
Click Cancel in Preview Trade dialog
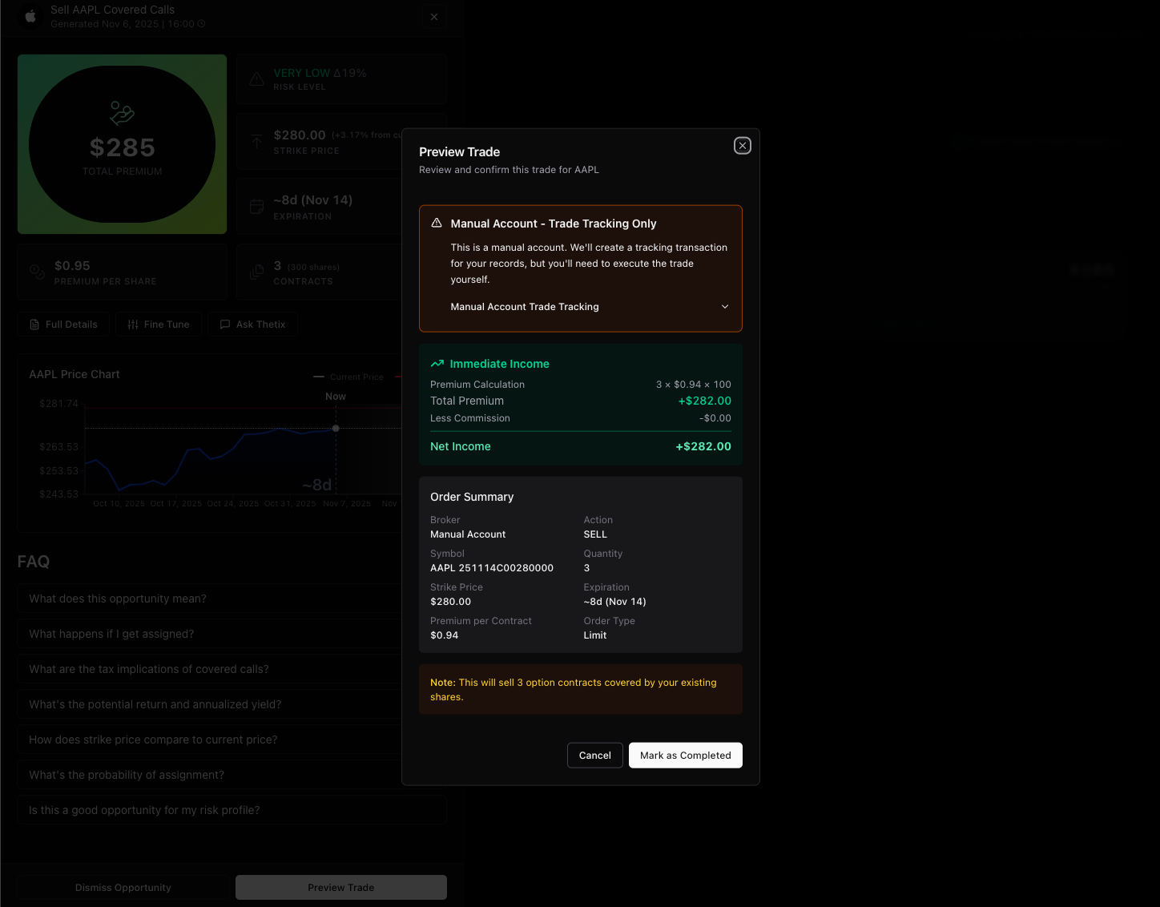point(594,756)
